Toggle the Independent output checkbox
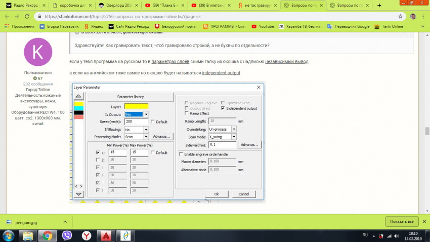The height and width of the screenshot is (242, 430). 223,108
